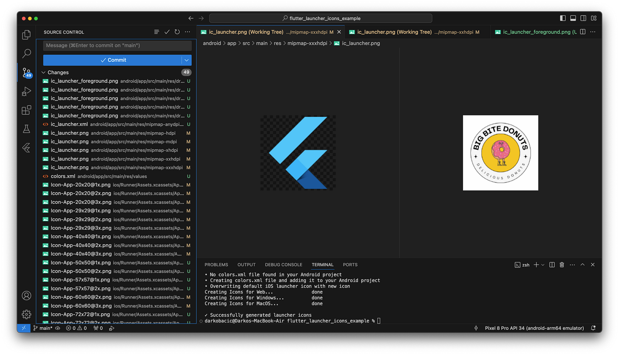Viewport: 619px width, 355px height.
Task: Click the split editor right icon
Action: pos(583,32)
